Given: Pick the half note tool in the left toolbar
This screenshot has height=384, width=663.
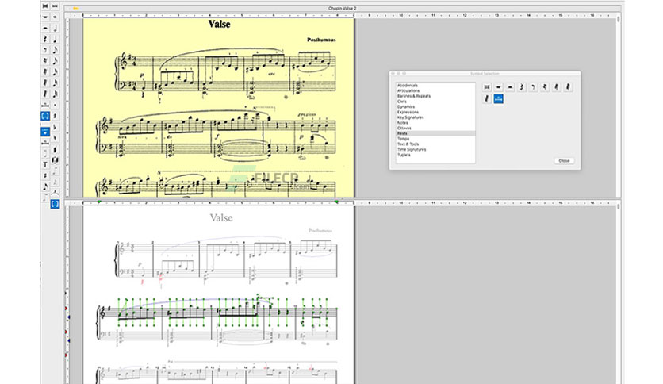Looking at the screenshot, I should 55,28.
